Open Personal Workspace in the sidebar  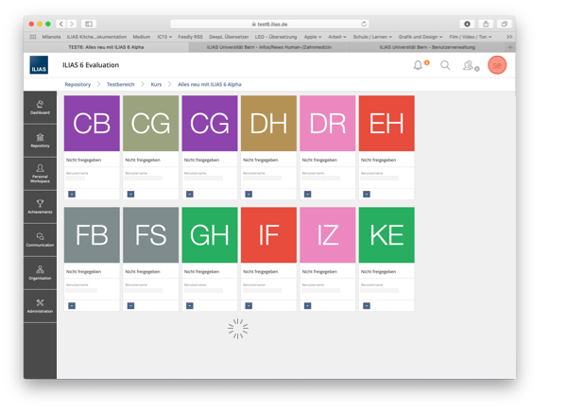[x=40, y=172]
